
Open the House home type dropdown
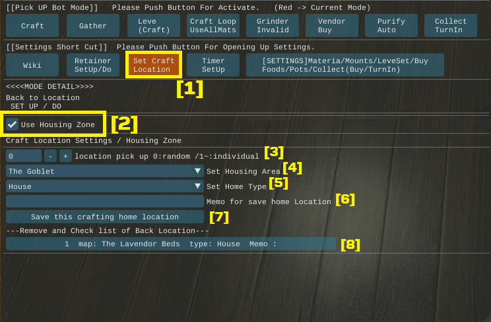pyautogui.click(x=104, y=186)
